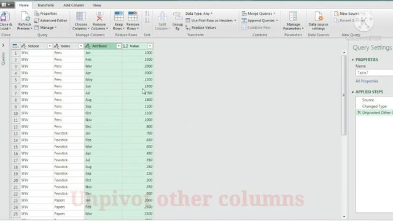Click Combine Files
393x221 pixels.
point(256,28)
